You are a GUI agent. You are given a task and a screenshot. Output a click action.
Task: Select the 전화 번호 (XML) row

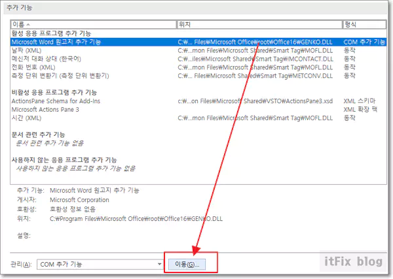coord(198,67)
